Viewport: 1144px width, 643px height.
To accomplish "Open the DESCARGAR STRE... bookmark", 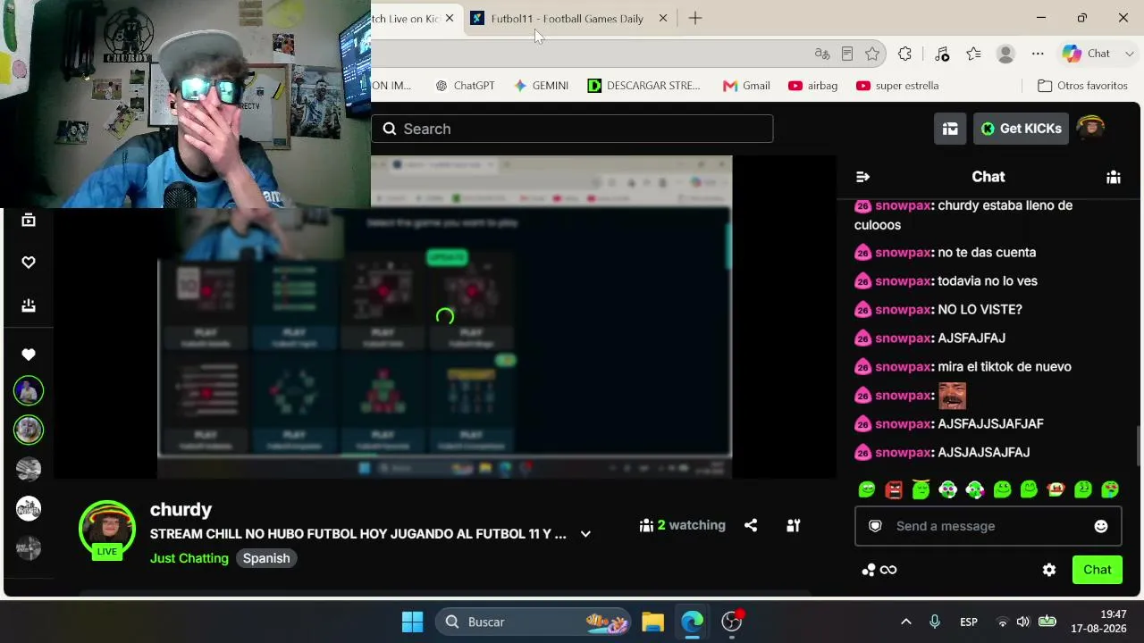I will (x=643, y=86).
